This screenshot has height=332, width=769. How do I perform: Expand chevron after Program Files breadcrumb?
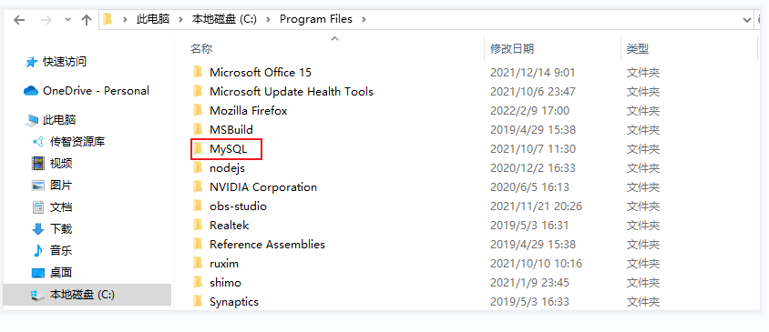pos(364,20)
